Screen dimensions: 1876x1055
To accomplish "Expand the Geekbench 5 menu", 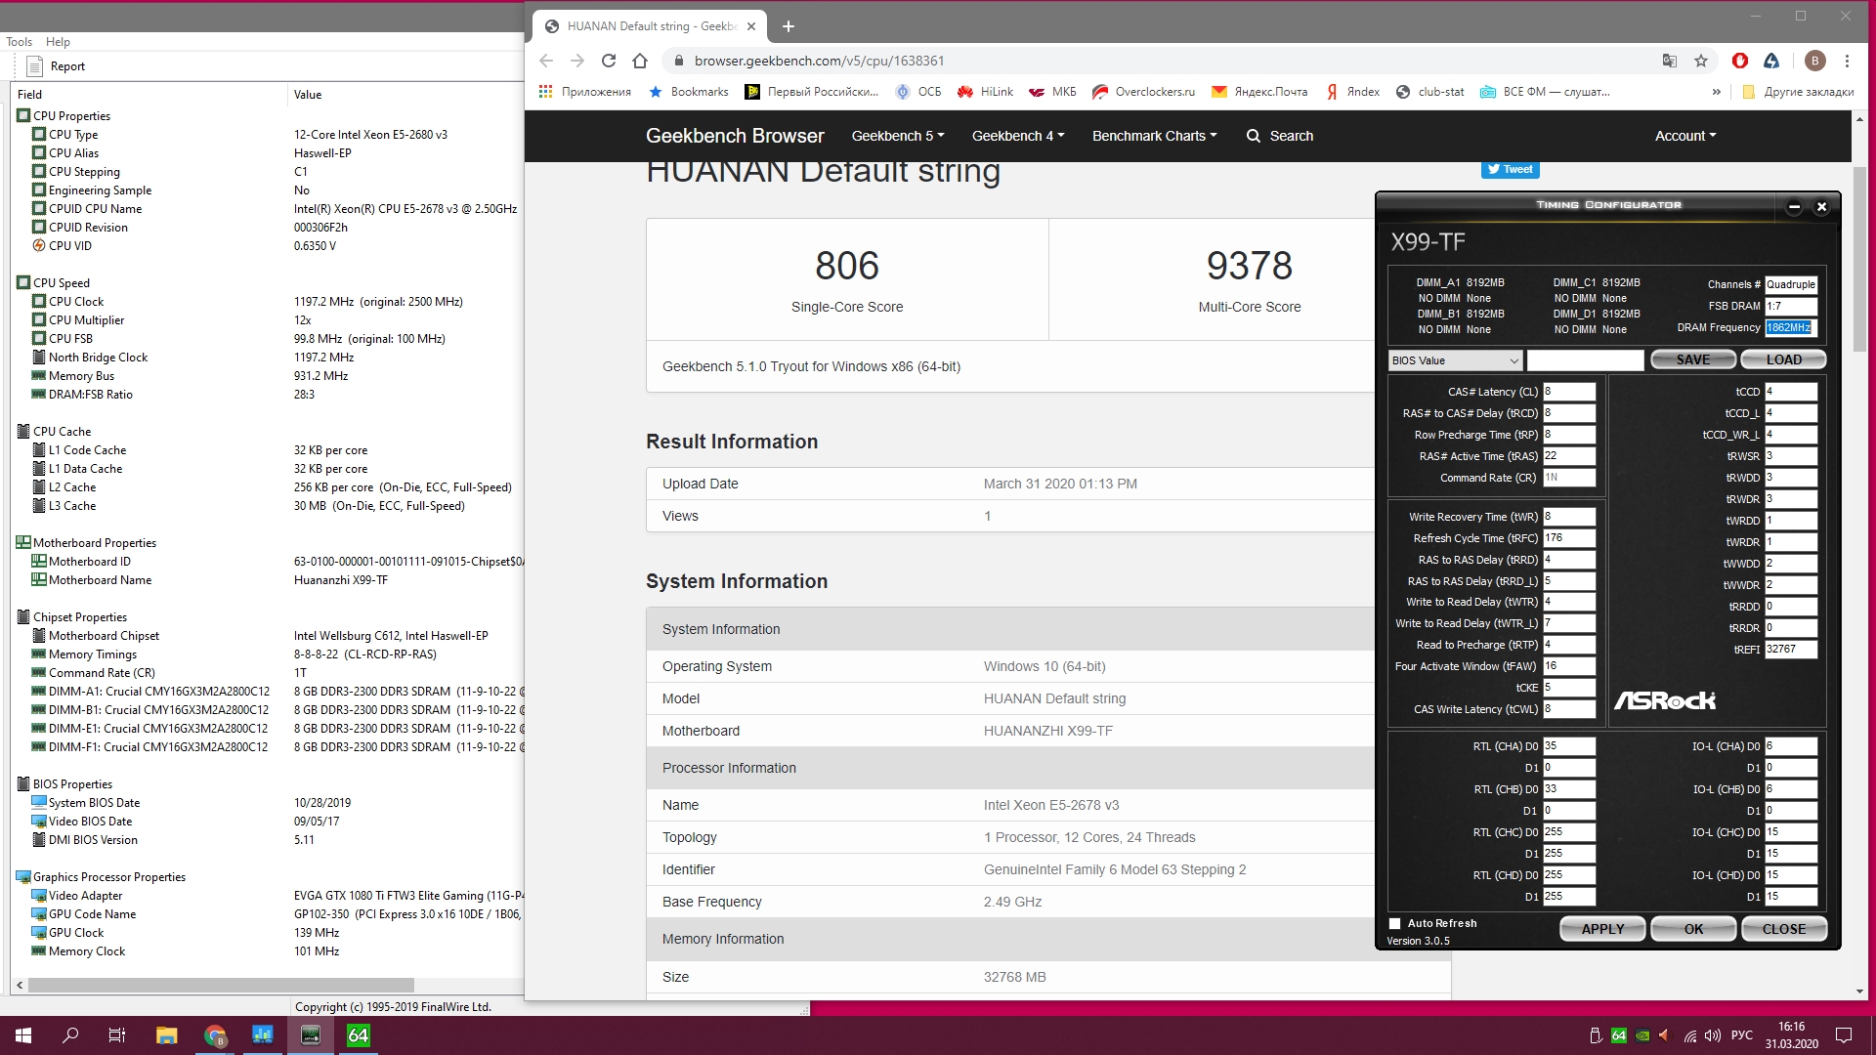I will tap(897, 136).
